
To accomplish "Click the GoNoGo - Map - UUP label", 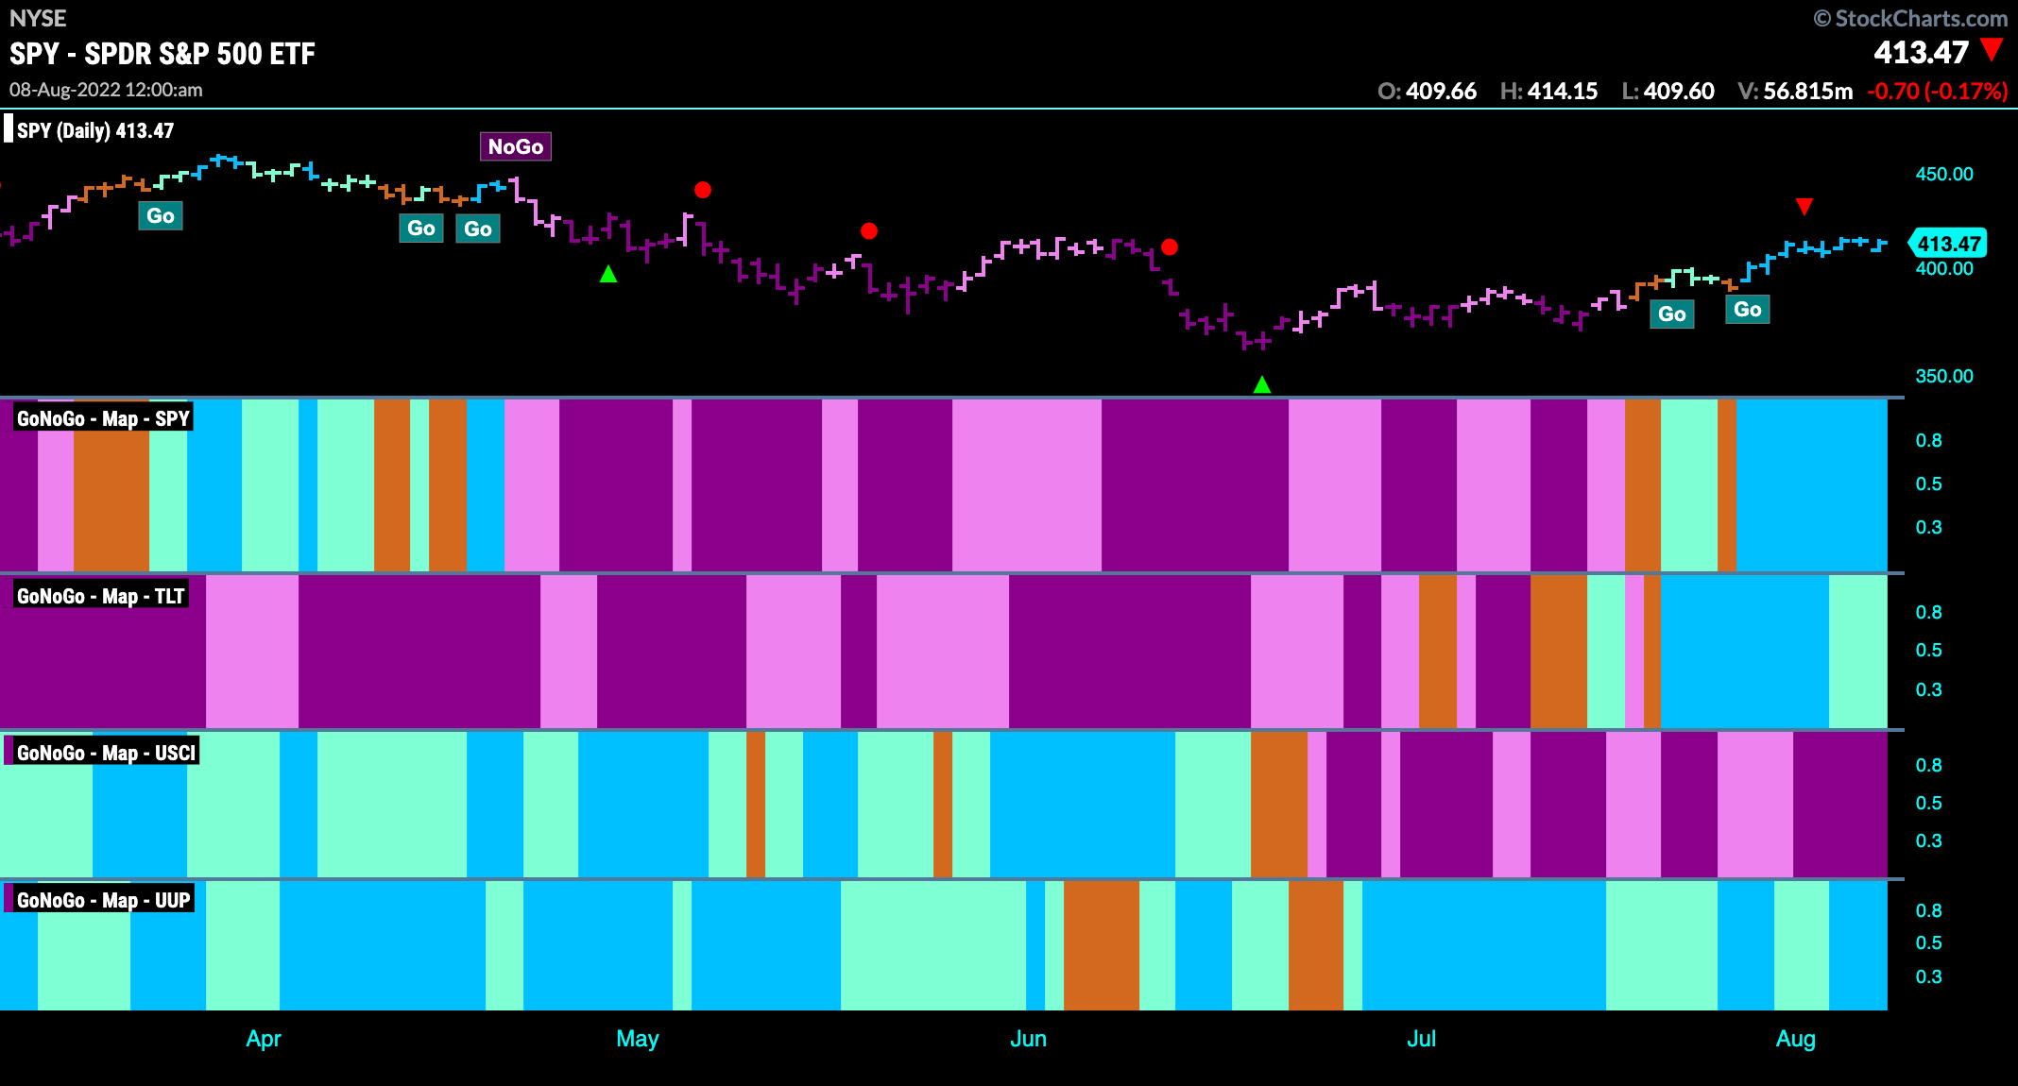I will coord(103,900).
